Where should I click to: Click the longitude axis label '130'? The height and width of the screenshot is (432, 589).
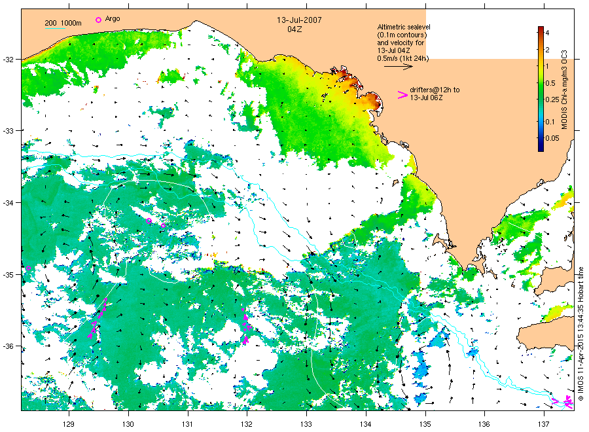click(128, 424)
